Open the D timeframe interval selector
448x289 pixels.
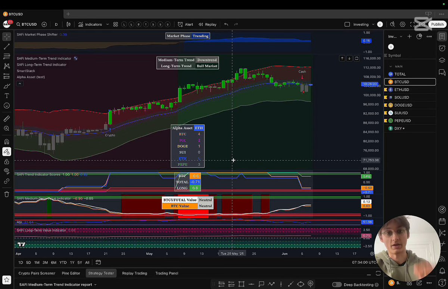56,25
